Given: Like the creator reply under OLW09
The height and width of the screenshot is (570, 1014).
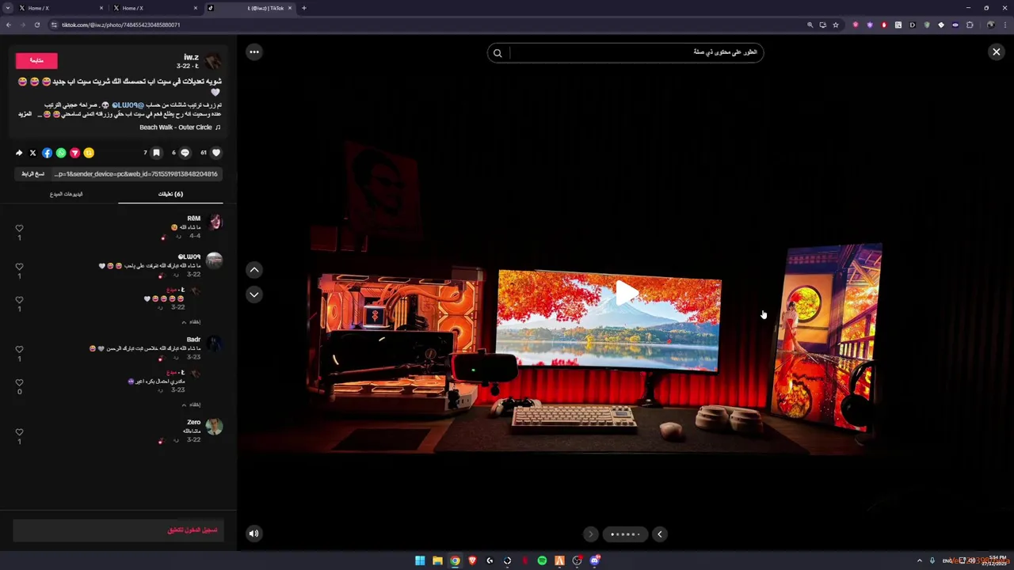Looking at the screenshot, I should tap(19, 300).
